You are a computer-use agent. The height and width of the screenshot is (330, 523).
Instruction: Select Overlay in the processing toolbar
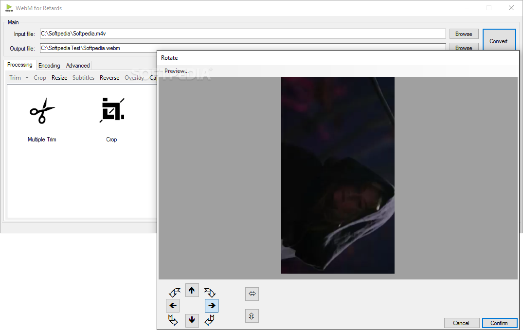click(x=134, y=78)
